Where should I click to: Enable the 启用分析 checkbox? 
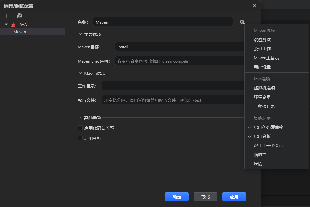point(80,138)
